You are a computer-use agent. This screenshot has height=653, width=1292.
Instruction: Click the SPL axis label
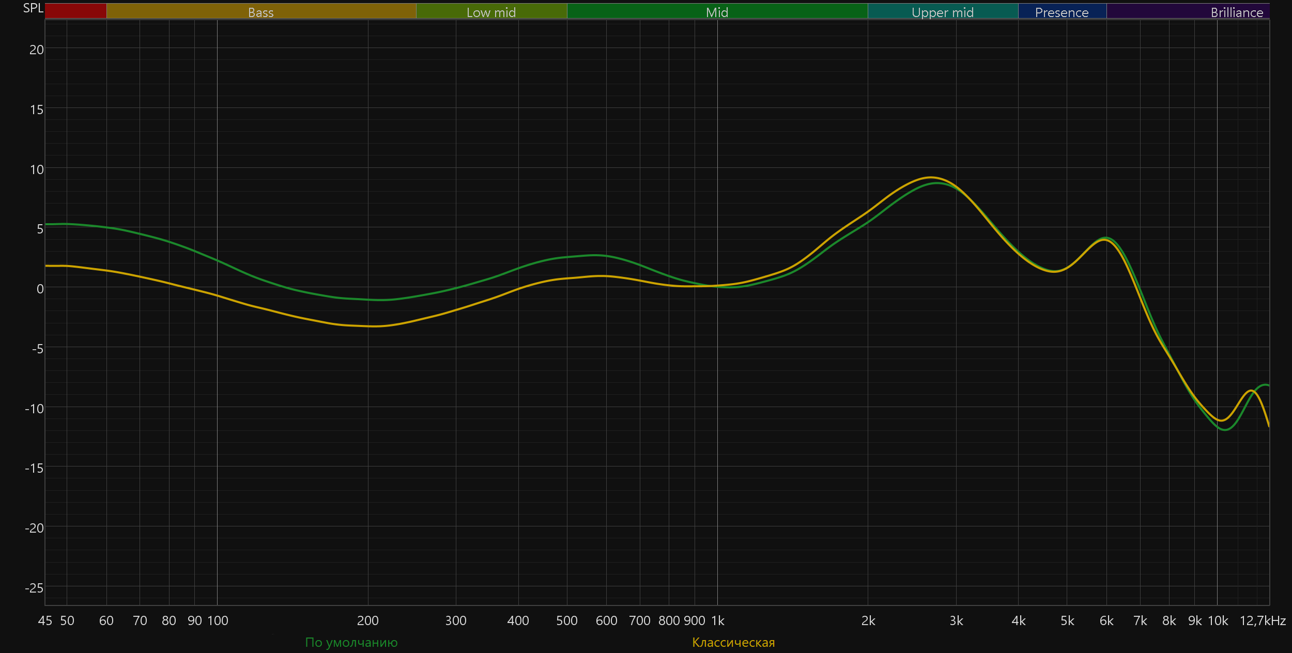tap(33, 8)
